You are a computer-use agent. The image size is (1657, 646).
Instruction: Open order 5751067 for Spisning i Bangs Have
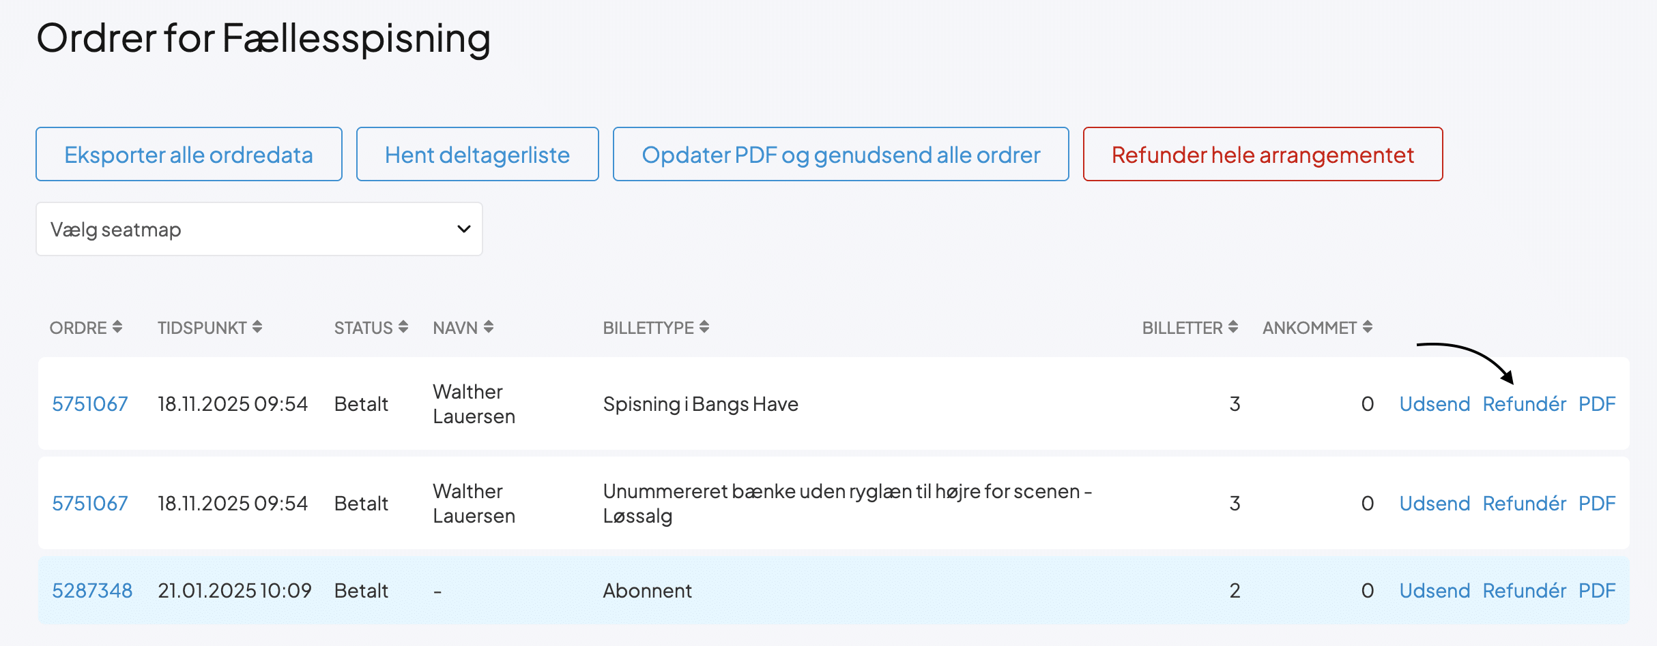point(90,404)
